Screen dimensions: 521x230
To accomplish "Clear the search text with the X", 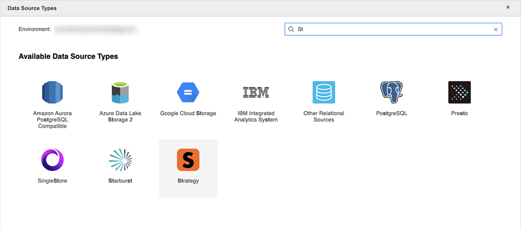I will [495, 30].
